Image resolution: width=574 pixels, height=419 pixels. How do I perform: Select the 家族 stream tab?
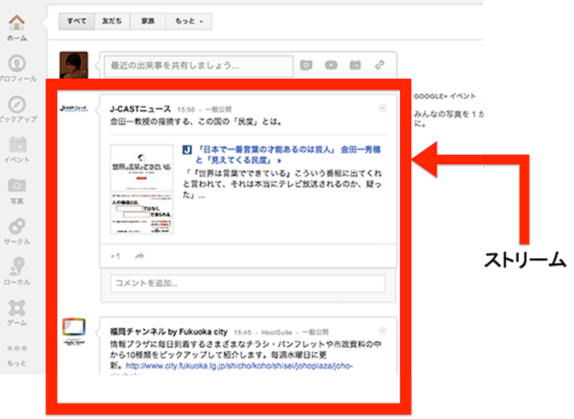click(x=148, y=21)
